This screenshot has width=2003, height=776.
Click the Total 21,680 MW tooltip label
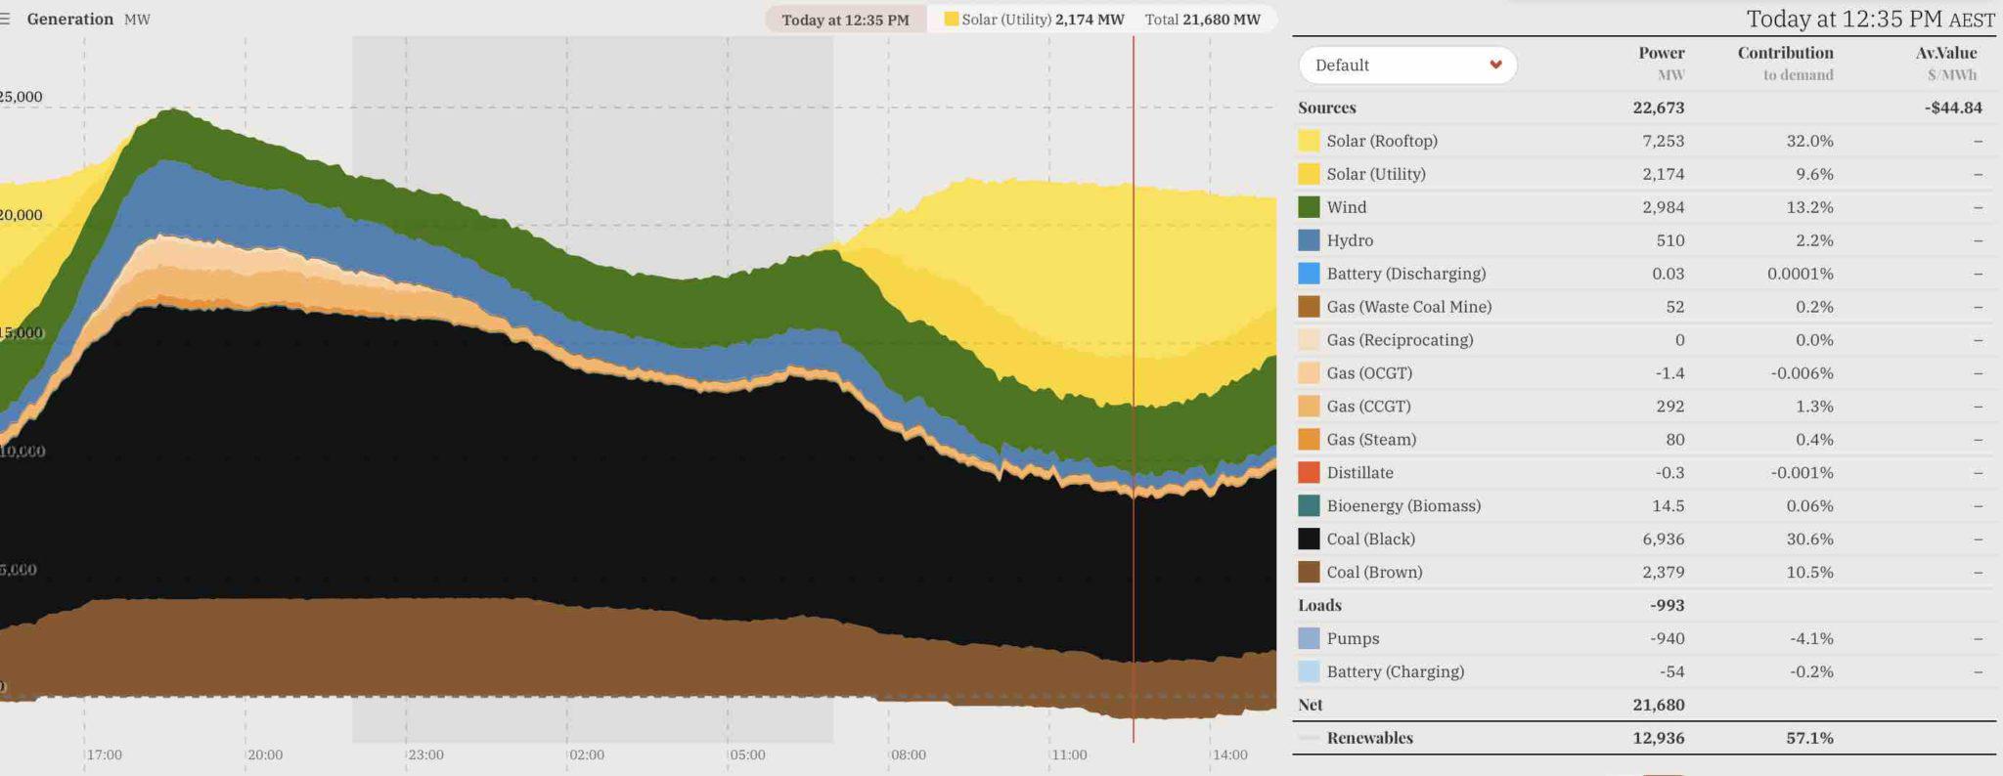click(x=1202, y=20)
